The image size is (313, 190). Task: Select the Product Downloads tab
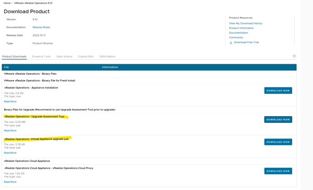[14, 57]
